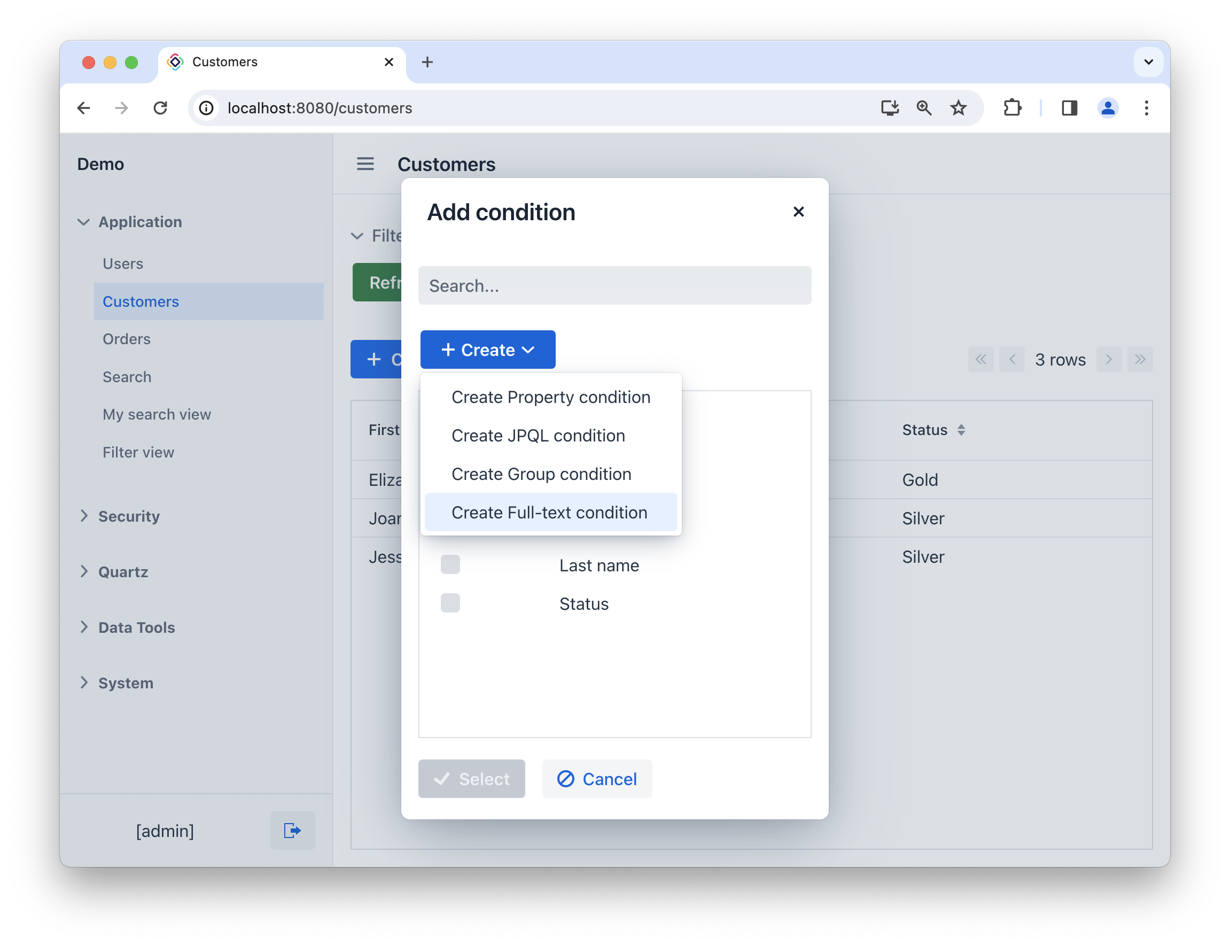Click the browser reload icon
The width and height of the screenshot is (1230, 946).
point(160,108)
